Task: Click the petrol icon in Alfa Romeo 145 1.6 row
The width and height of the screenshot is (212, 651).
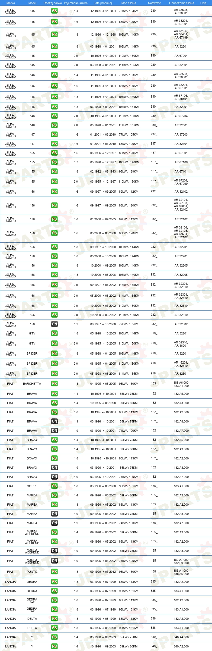Action: click(54, 22)
